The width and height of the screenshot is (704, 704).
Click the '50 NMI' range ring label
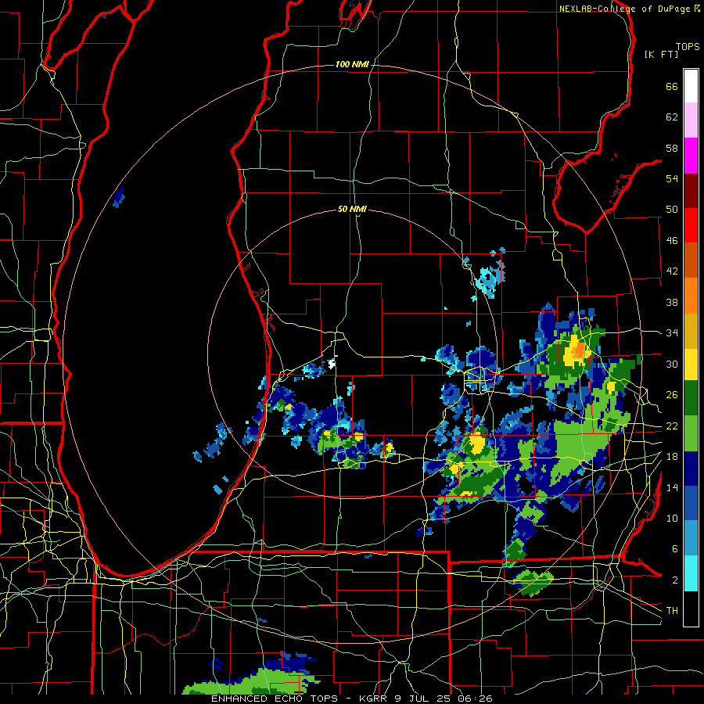pos(352,209)
